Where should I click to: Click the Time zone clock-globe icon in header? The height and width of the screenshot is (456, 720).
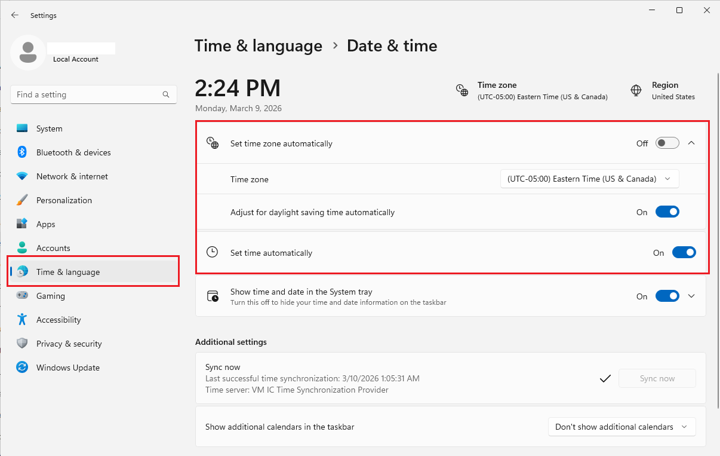pos(462,90)
